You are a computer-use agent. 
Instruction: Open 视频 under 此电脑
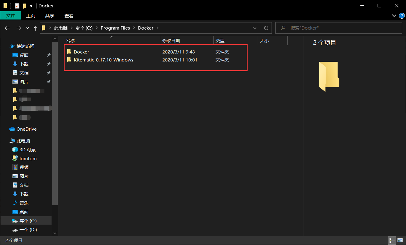click(x=24, y=168)
